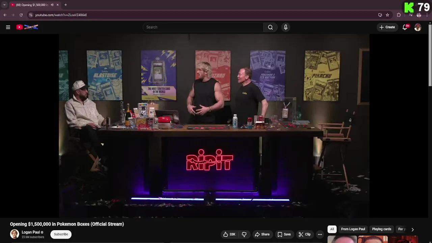Go to YouTube home via logo
The width and height of the screenshot is (432, 243).
click(27, 27)
